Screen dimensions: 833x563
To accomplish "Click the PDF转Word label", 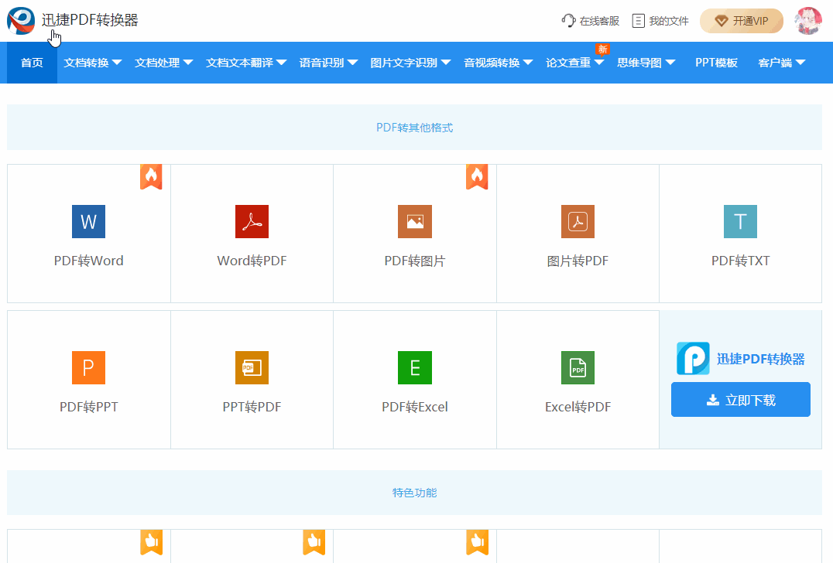I will 89,261.
